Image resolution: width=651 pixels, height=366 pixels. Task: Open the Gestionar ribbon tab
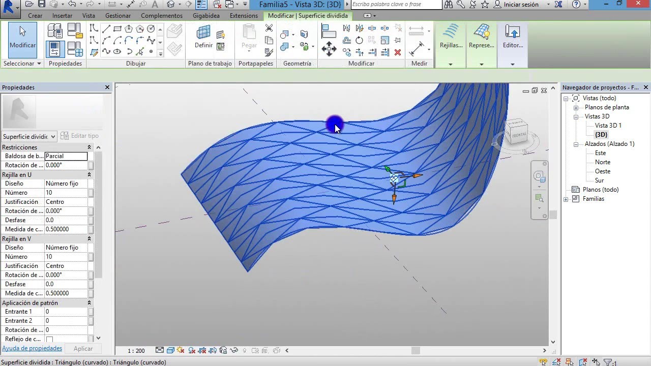[x=118, y=16]
